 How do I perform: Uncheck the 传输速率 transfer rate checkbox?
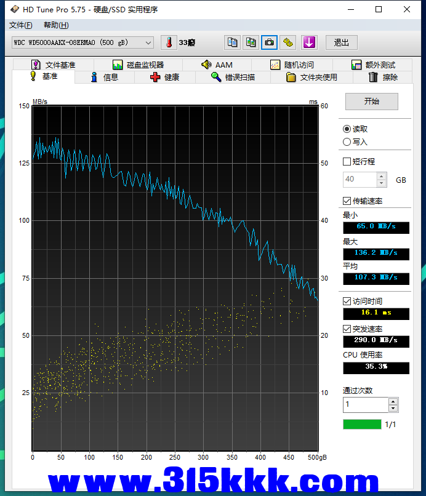(347, 201)
